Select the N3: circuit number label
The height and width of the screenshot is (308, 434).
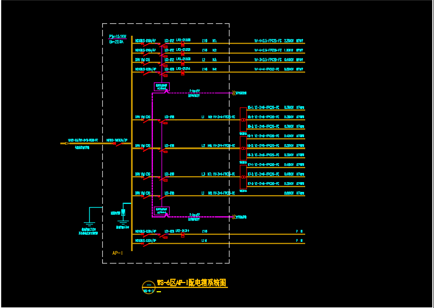coord(214,60)
